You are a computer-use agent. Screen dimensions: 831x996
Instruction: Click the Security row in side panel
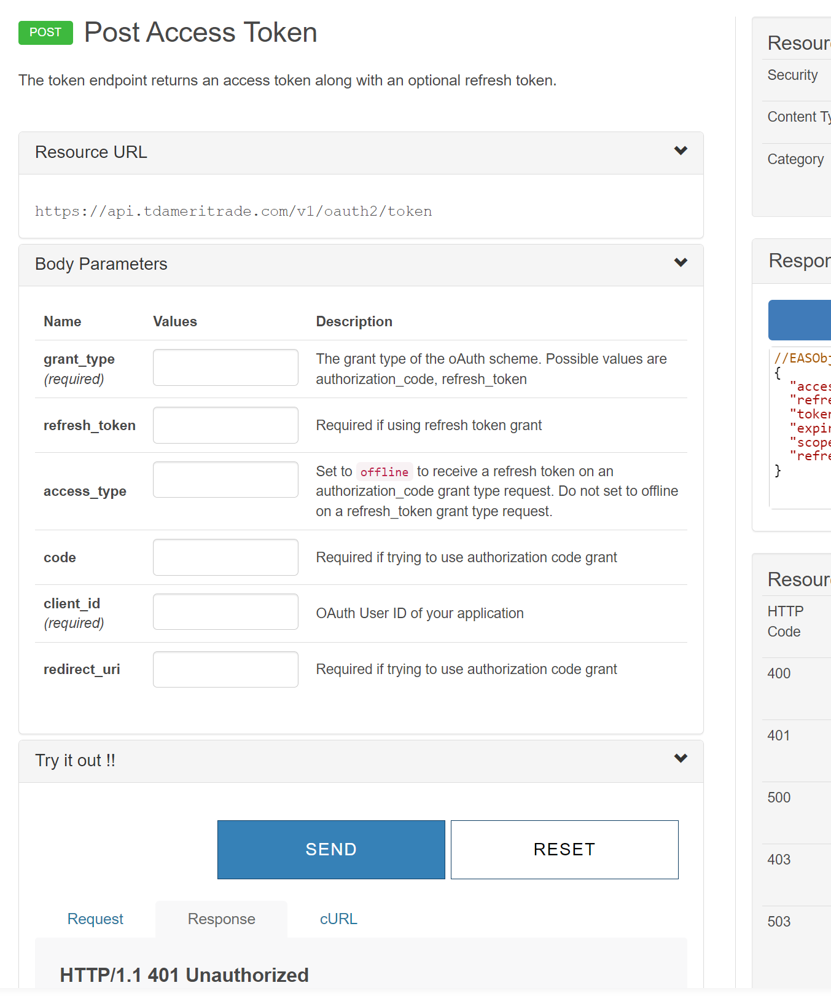pos(796,80)
